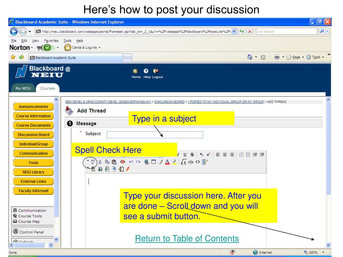Toggle HTML source view angle-bracket icon
Image resolution: width=343 pixels, height=257 pixels.
198,162
